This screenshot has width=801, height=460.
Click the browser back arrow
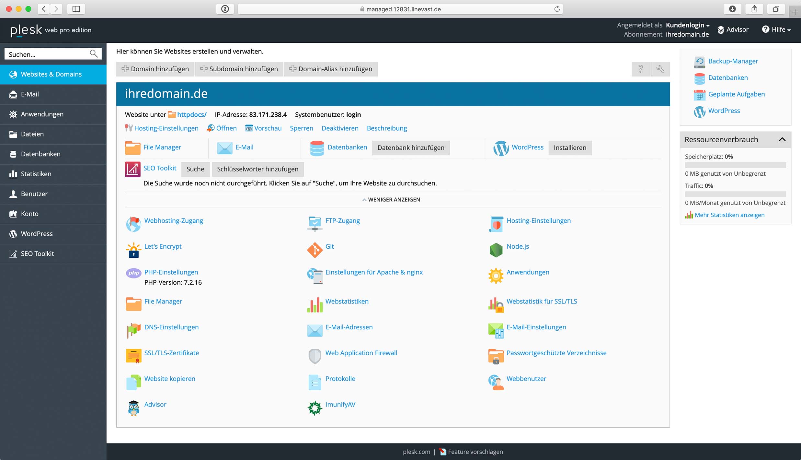pos(44,9)
